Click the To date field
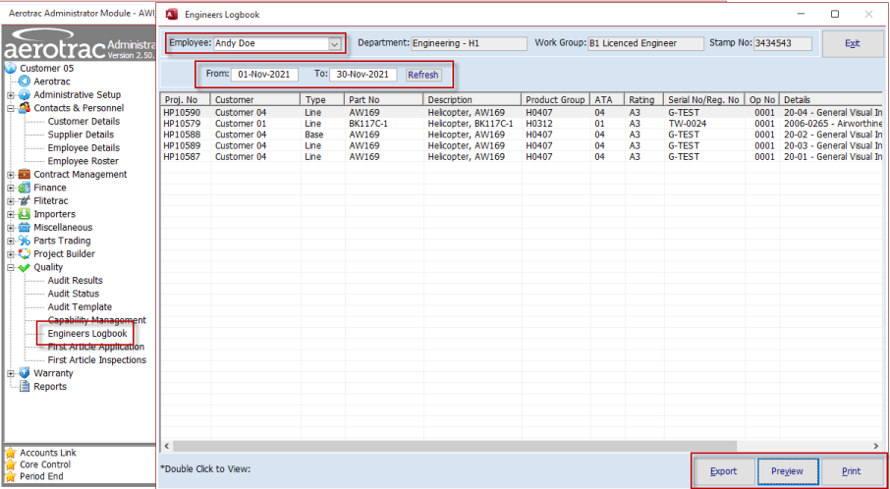The height and width of the screenshot is (489, 890). coord(363,75)
